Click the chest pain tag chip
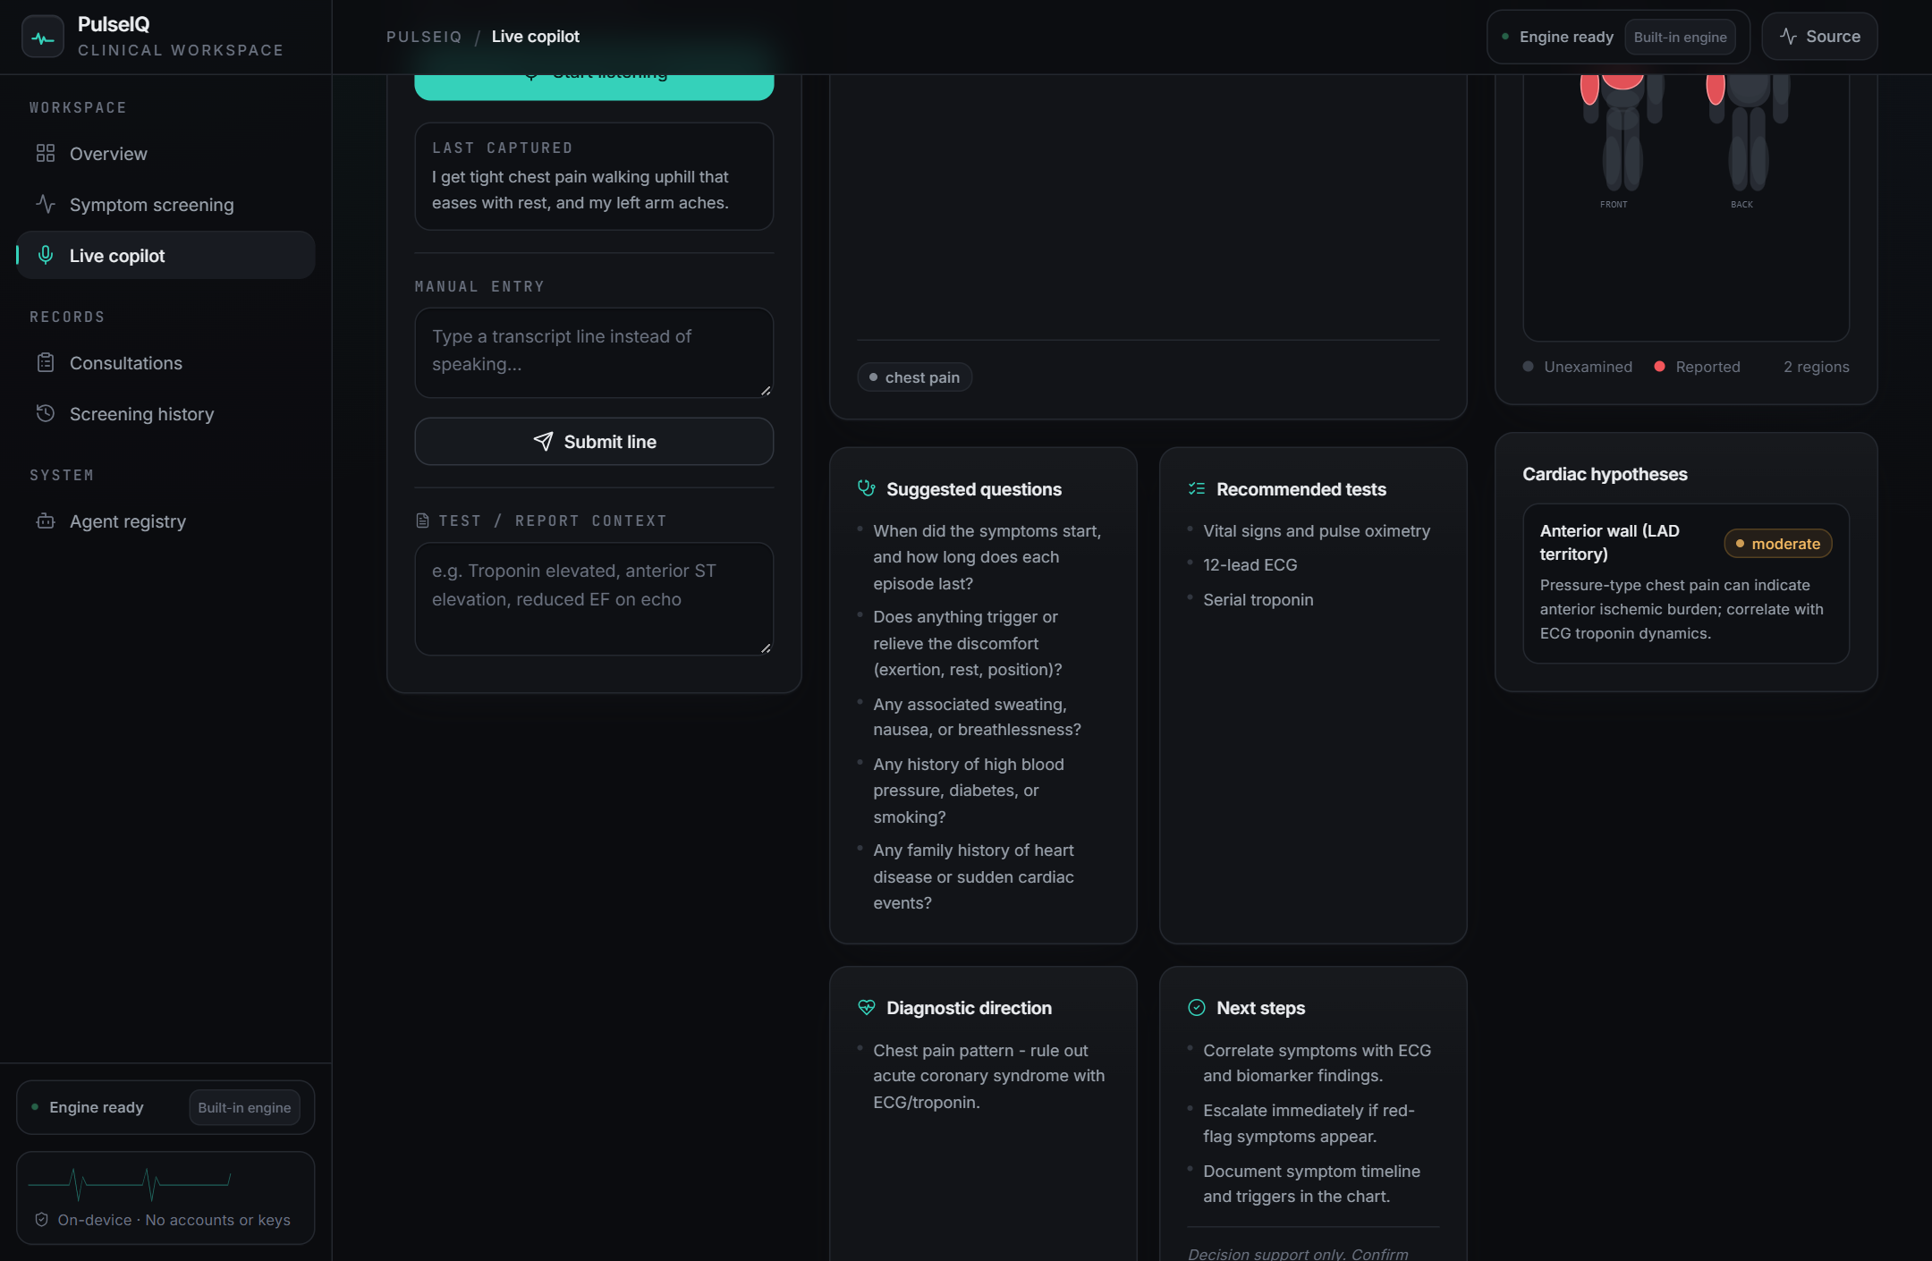This screenshot has width=1932, height=1261. 914,377
